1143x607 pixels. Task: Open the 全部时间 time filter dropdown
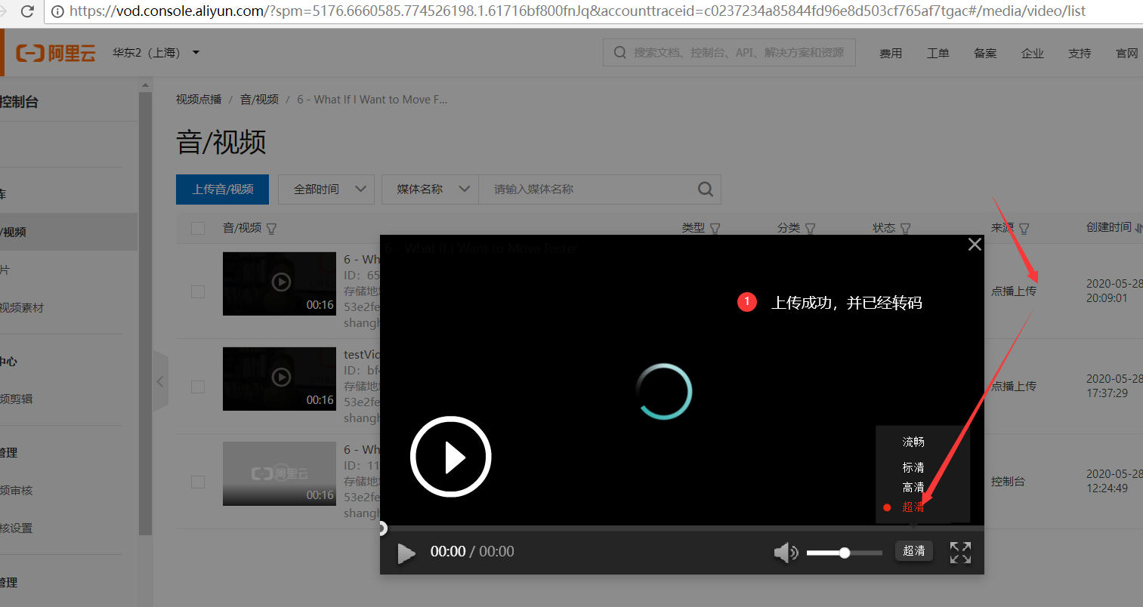(x=326, y=189)
